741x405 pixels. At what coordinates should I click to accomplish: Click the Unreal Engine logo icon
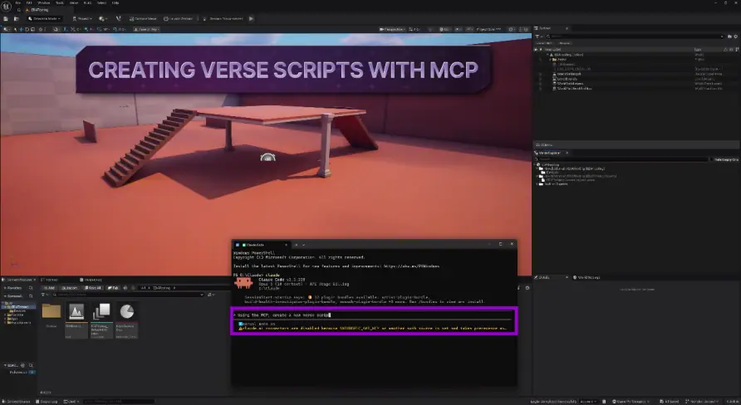(x=6, y=6)
